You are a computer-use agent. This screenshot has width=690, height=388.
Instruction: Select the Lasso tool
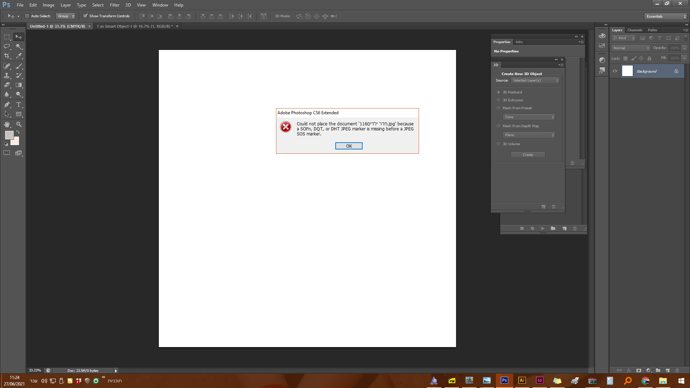(7, 46)
